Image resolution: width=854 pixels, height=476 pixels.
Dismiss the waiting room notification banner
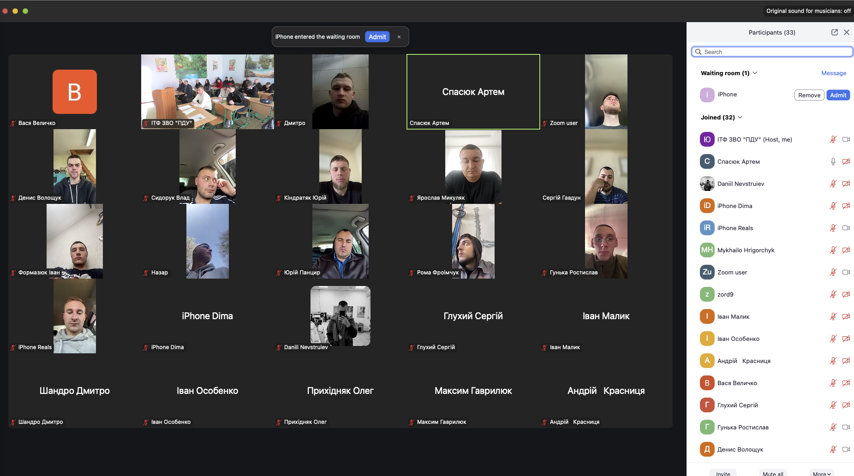tap(399, 37)
